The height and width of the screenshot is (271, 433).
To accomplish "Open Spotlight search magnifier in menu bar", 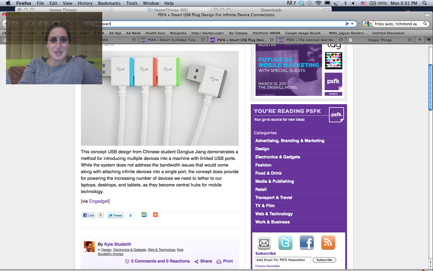I will point(425,3).
